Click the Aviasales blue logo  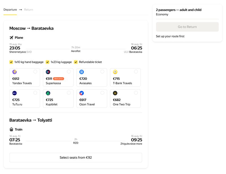pyautogui.click(x=82, y=72)
